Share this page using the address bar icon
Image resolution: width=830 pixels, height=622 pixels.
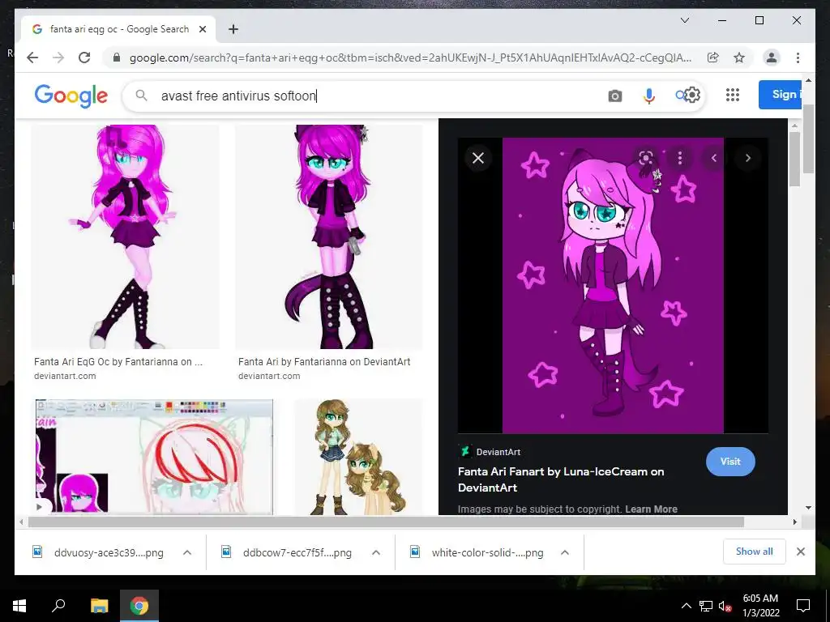point(713,58)
